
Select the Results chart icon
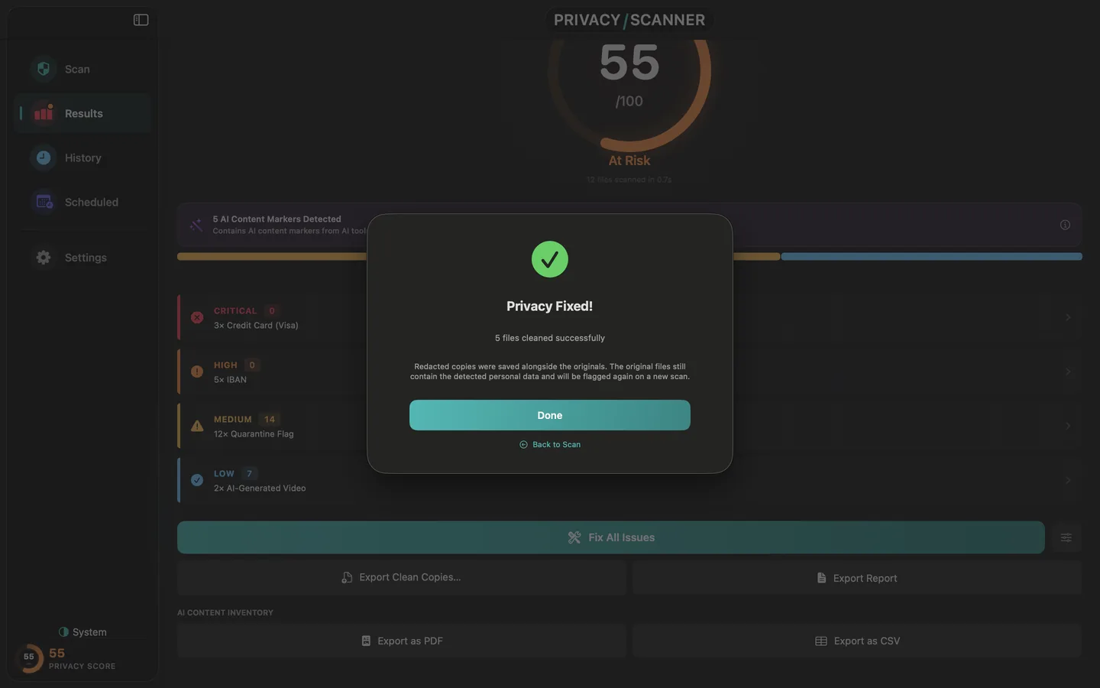44,113
